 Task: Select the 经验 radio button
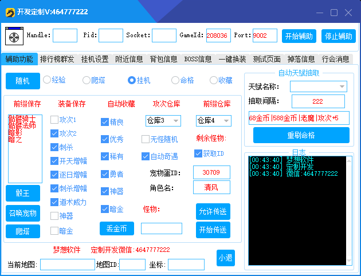[47, 81]
